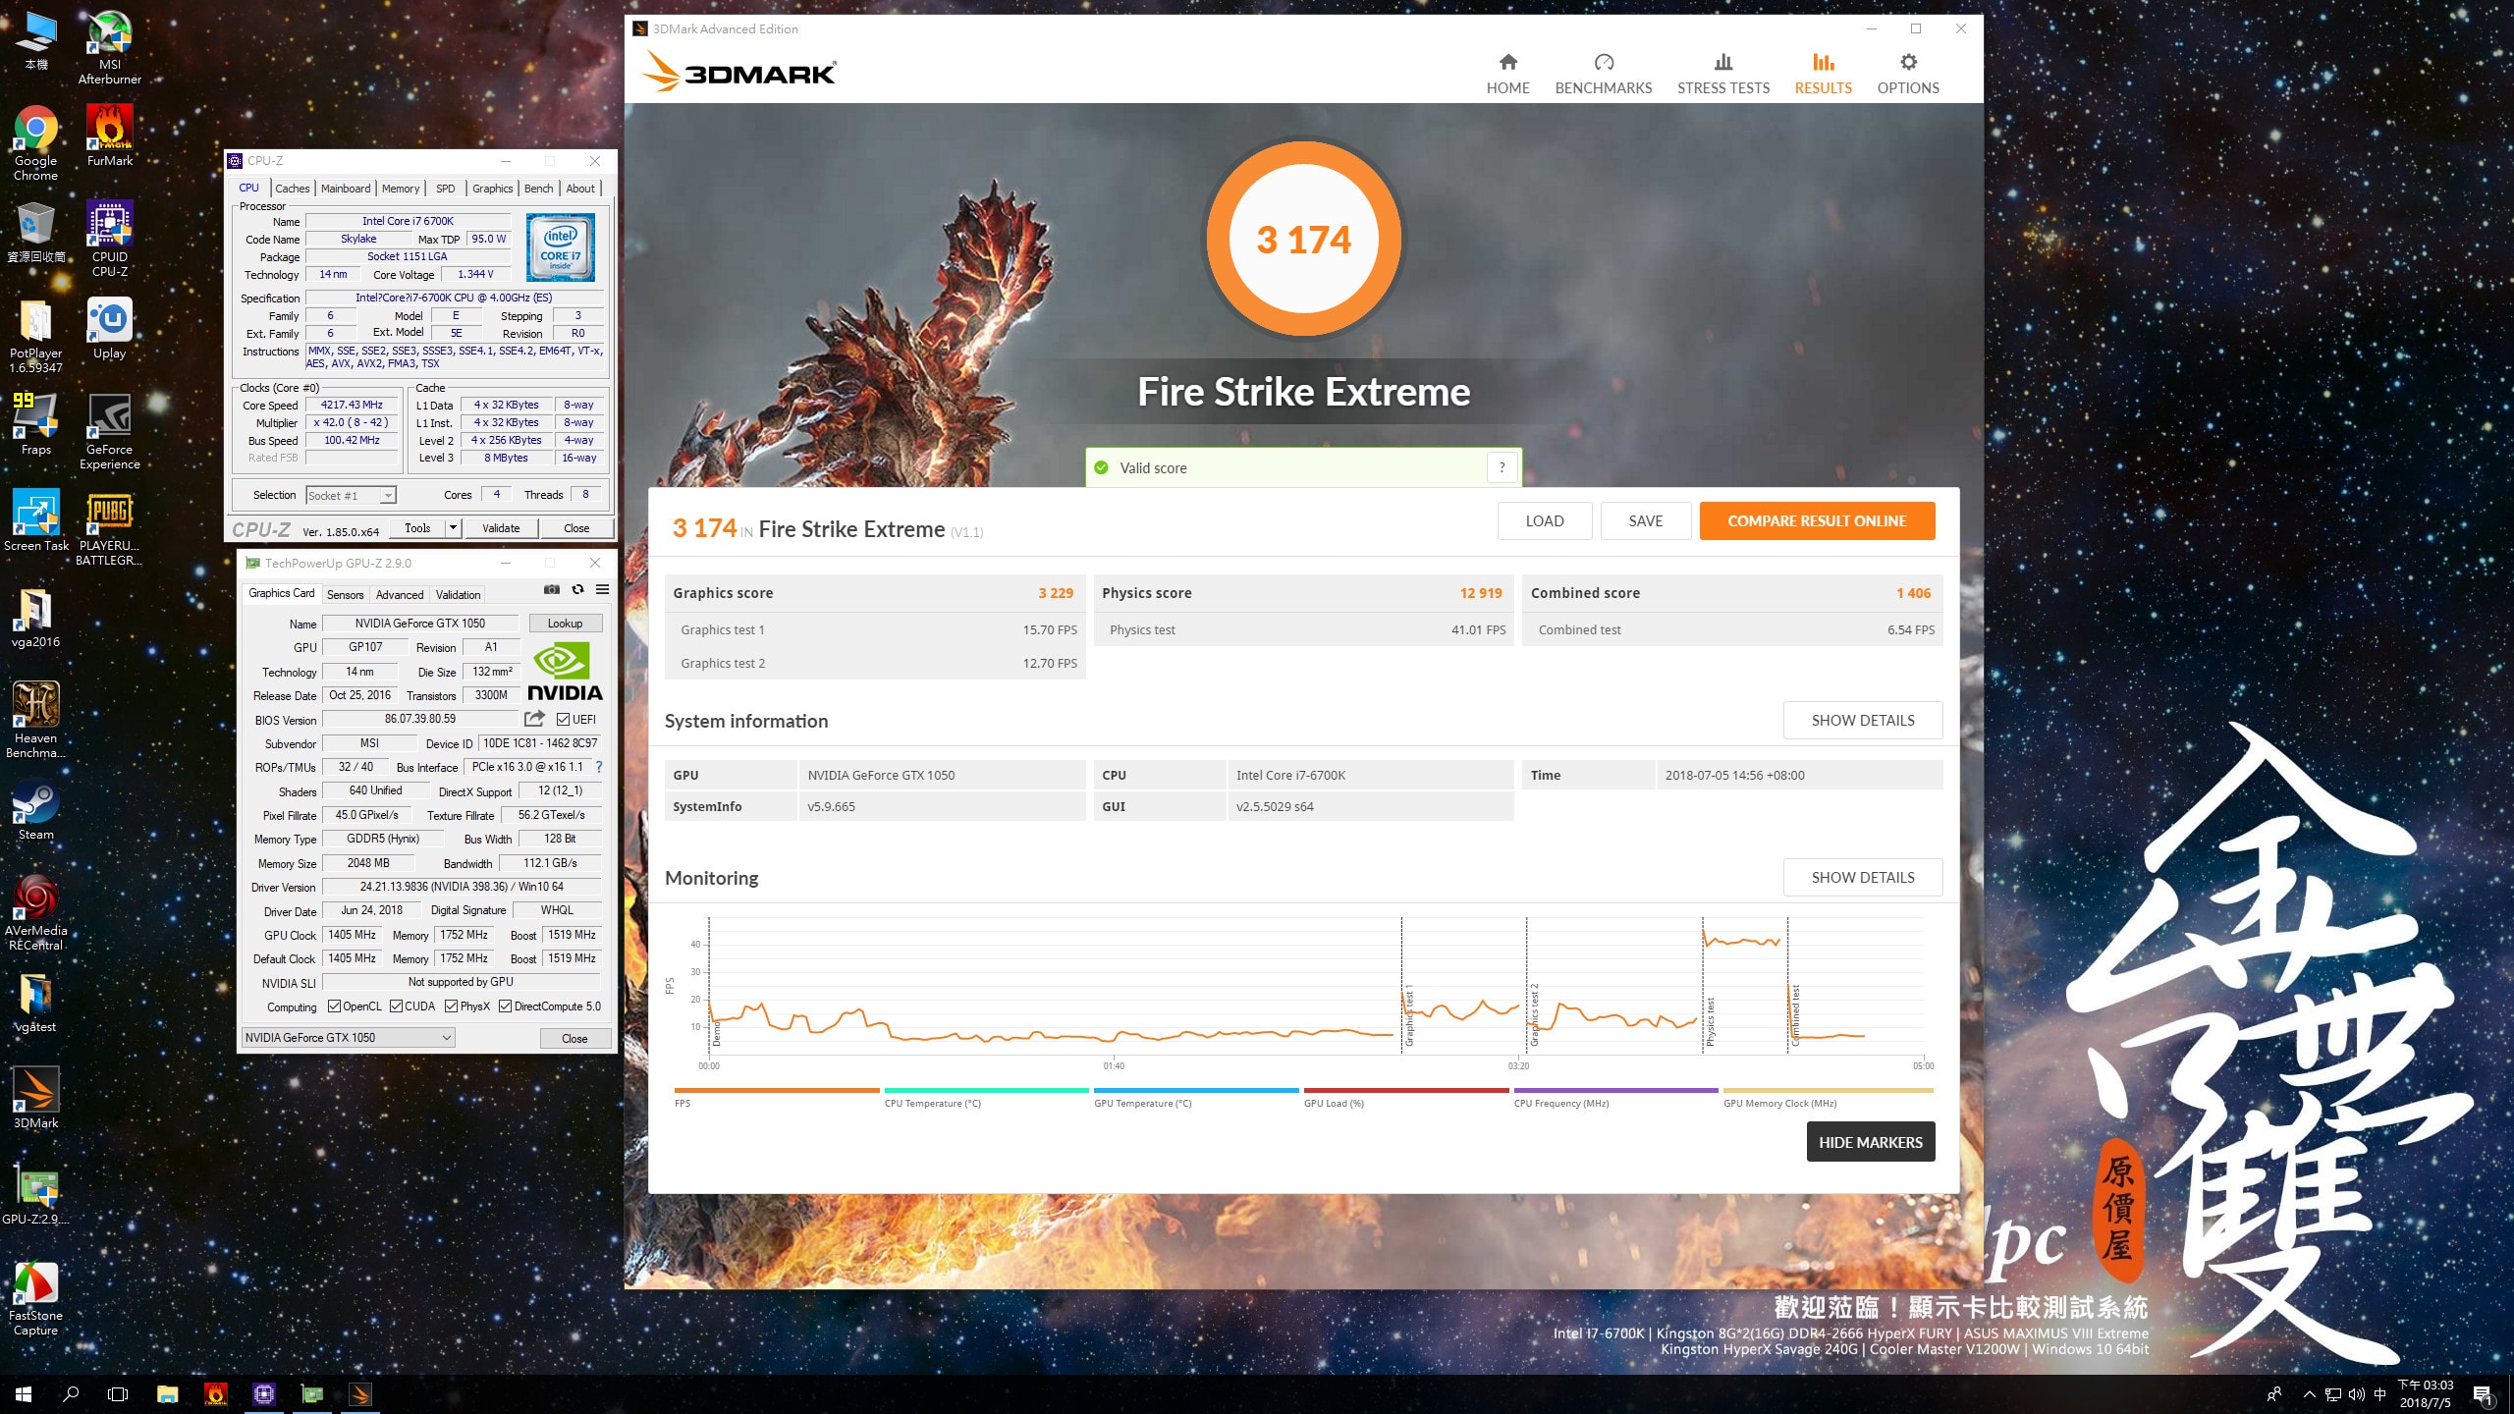Open FurMark desktop icon

click(109, 136)
